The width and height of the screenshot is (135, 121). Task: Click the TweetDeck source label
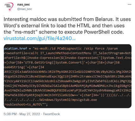tap(51, 114)
